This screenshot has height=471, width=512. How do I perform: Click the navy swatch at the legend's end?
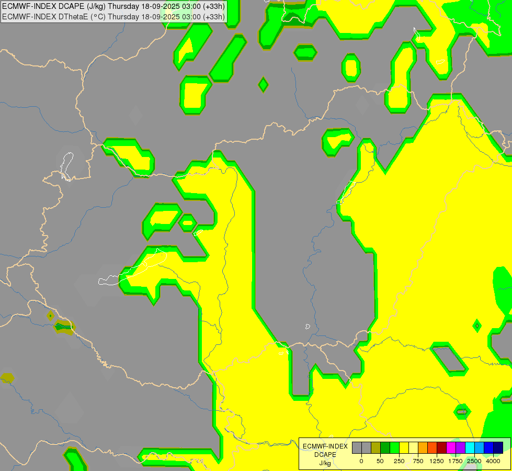pos(498,447)
